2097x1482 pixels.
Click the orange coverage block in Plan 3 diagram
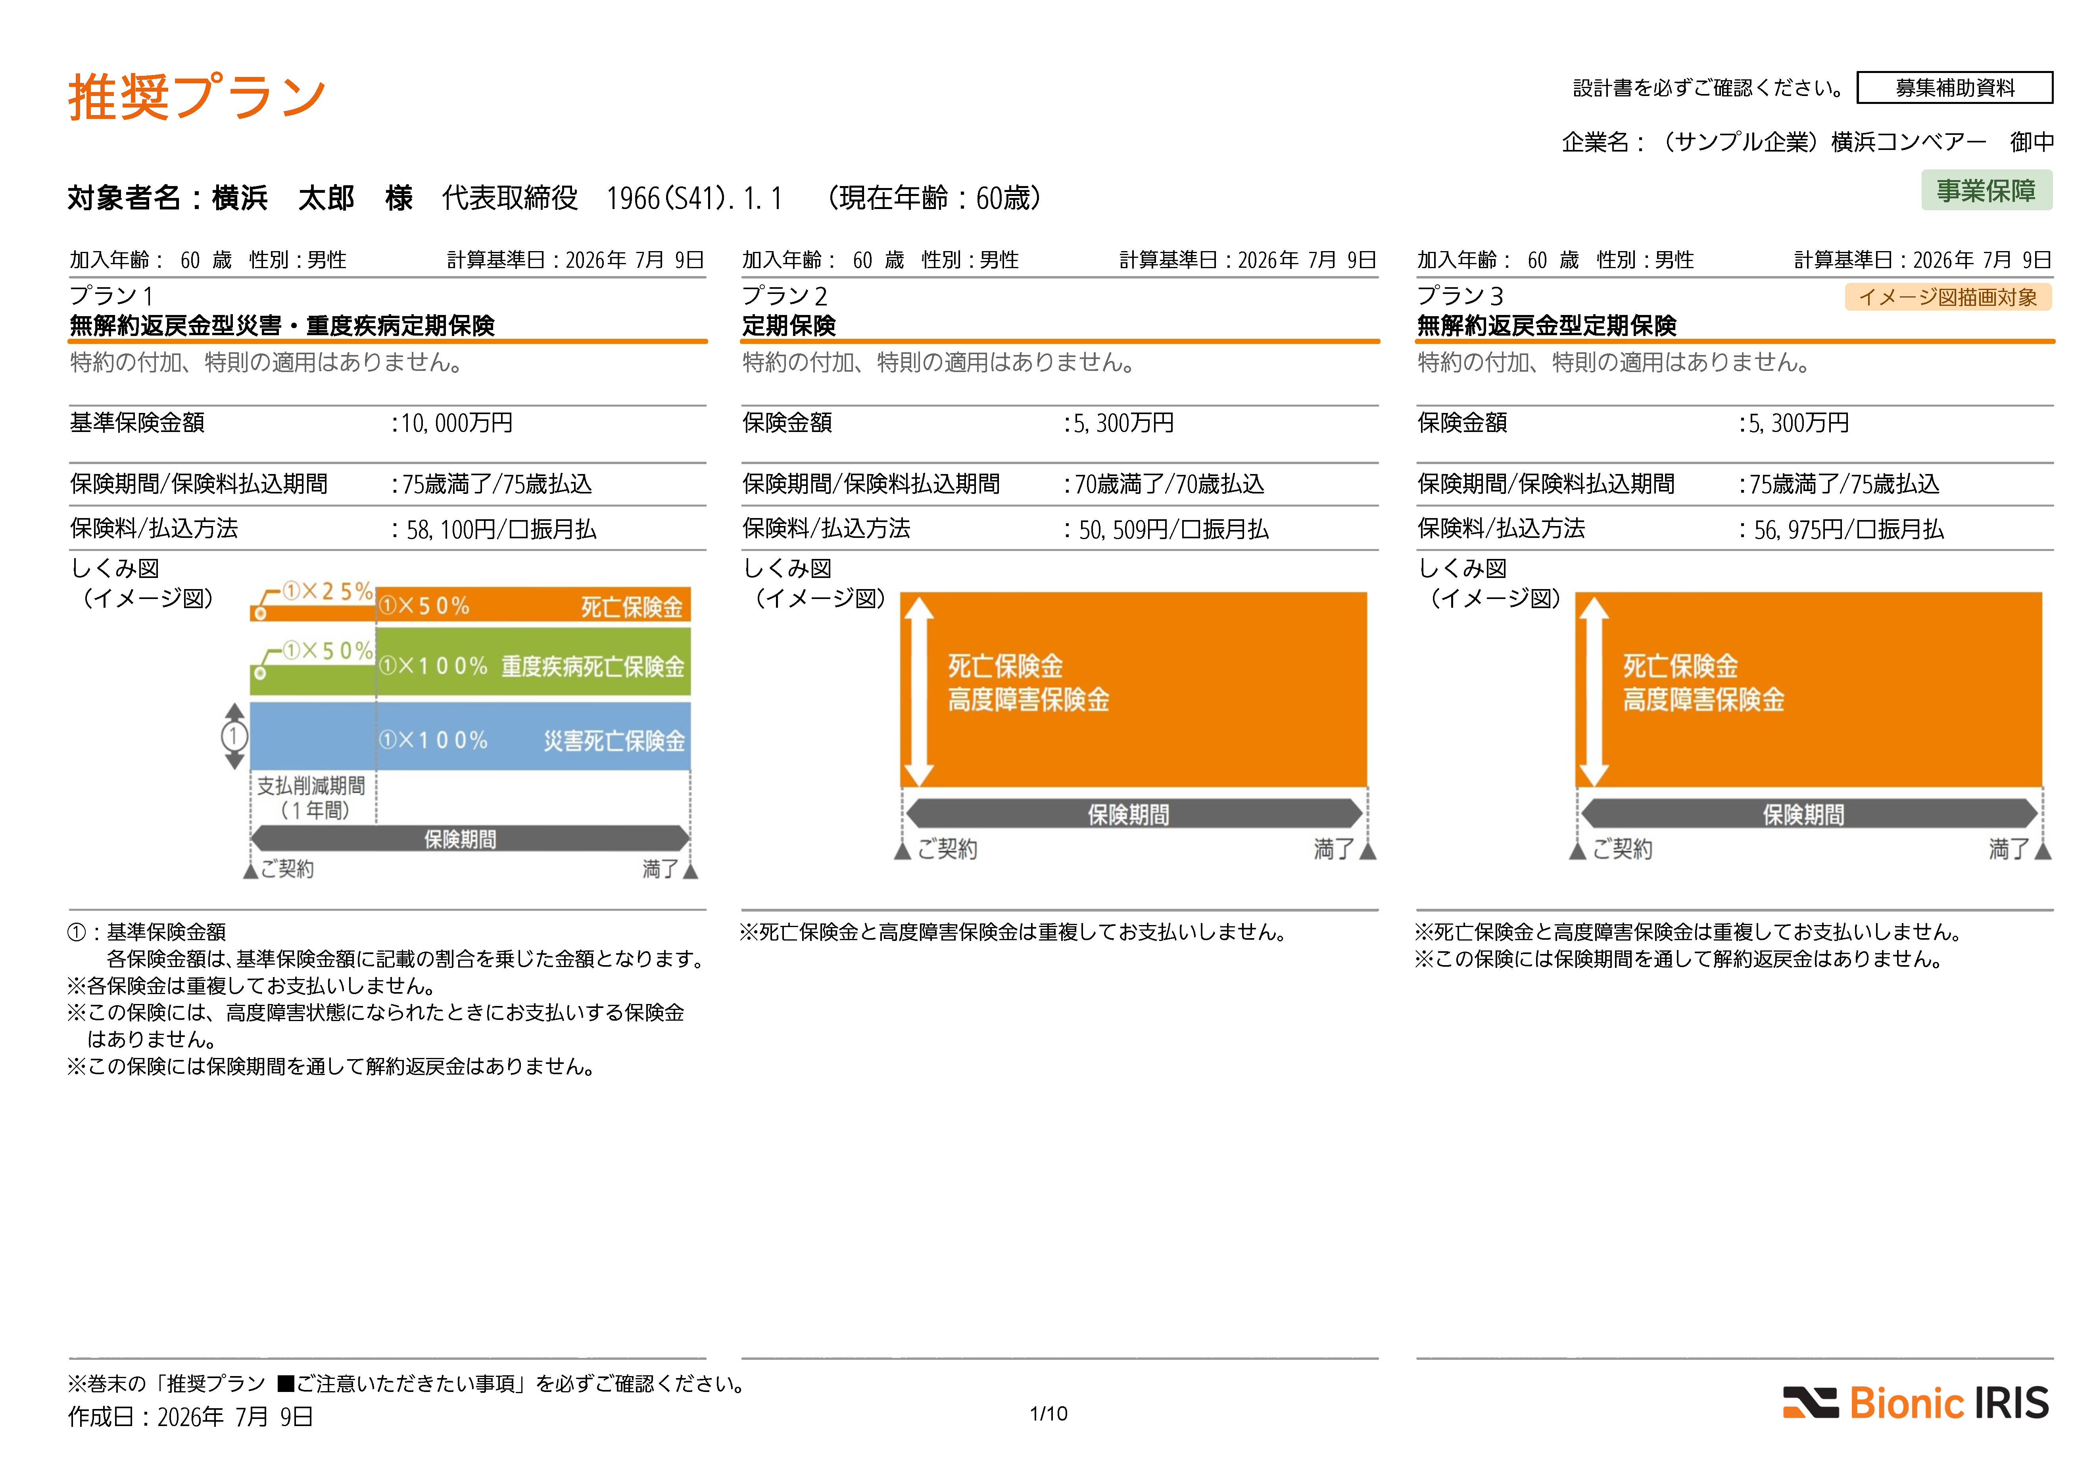(1808, 689)
